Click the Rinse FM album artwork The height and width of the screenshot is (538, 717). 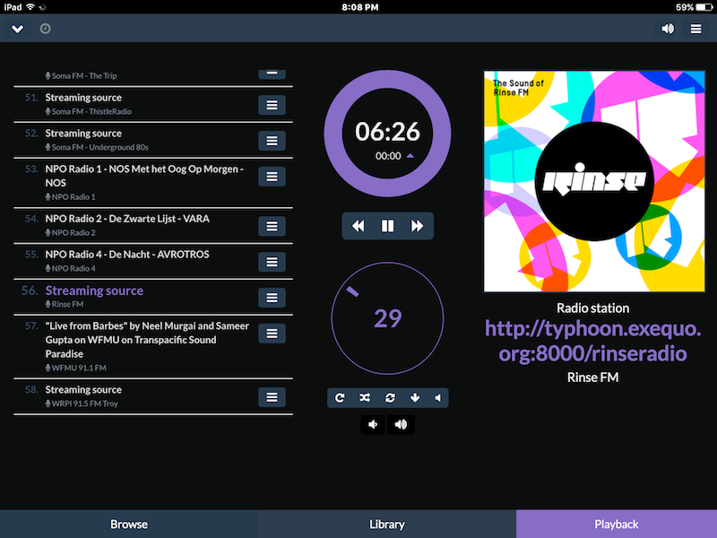click(x=594, y=181)
